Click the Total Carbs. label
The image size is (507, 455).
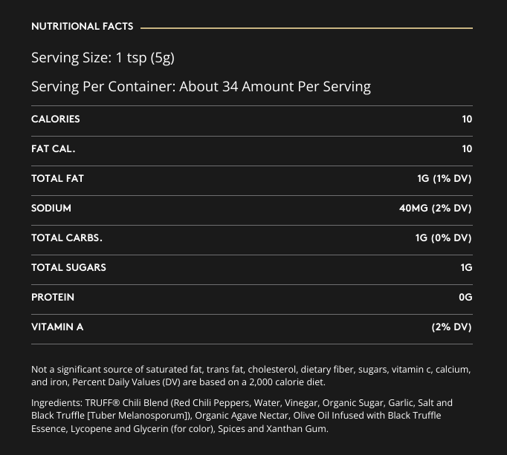tap(67, 238)
